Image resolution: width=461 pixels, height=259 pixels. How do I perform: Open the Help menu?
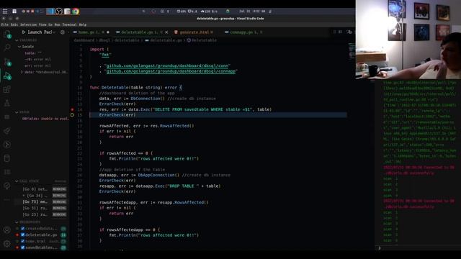(83, 24)
